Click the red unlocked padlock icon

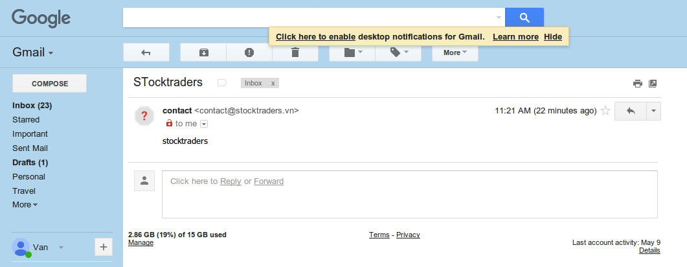[x=169, y=123]
